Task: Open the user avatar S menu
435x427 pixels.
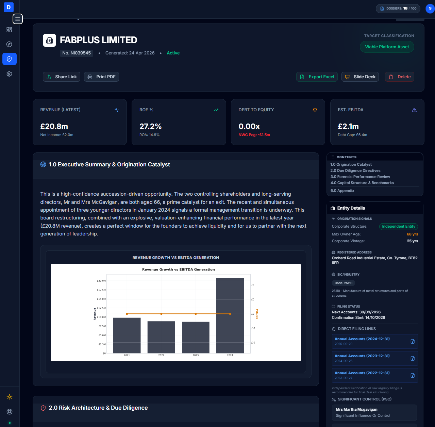Action: (430, 9)
